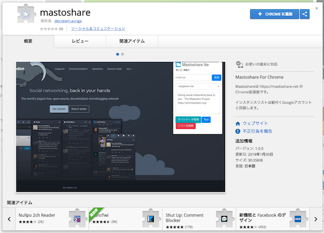Open Shut Up: Comment Blocker item
Image resolution: width=324 pixels, height=233 pixels.
point(199,219)
